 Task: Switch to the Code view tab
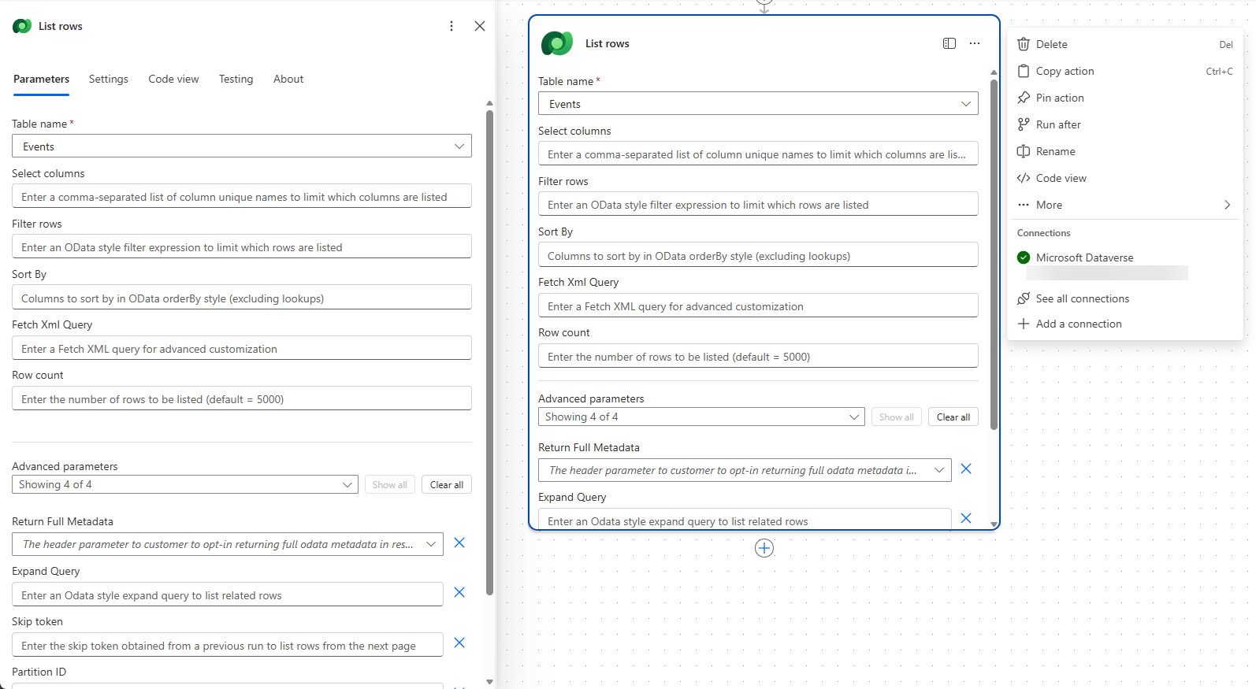click(x=173, y=79)
